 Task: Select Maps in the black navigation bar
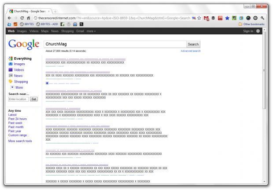click(x=45, y=31)
